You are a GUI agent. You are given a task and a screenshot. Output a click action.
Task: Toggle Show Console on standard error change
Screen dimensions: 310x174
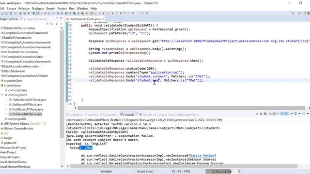pyautogui.click(x=286, y=114)
